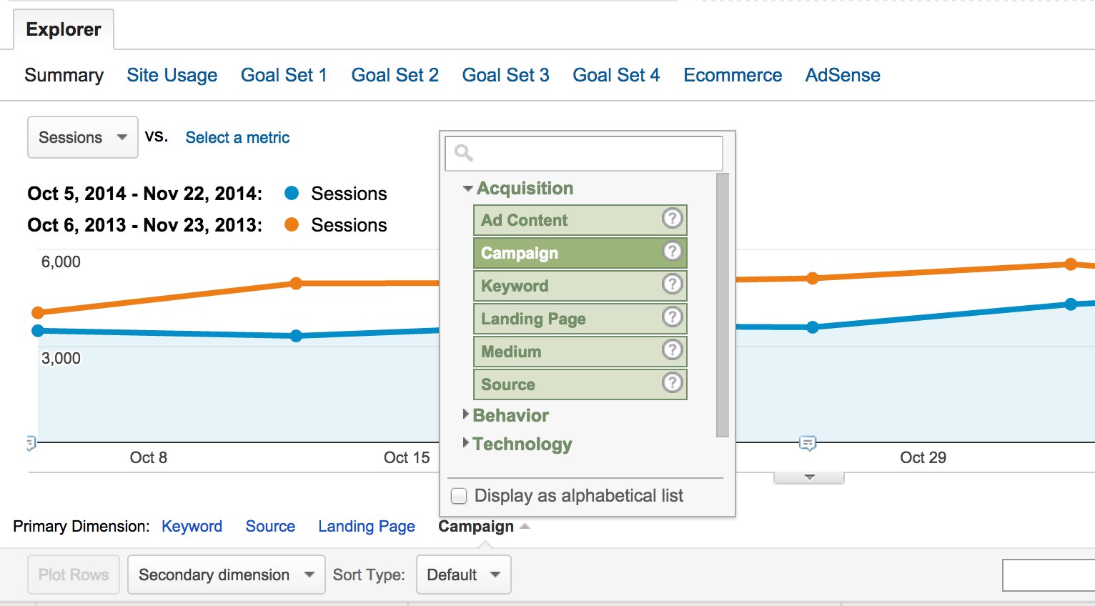The height and width of the screenshot is (606, 1095).
Task: Set primary dimension to Landing Page
Action: tap(366, 527)
